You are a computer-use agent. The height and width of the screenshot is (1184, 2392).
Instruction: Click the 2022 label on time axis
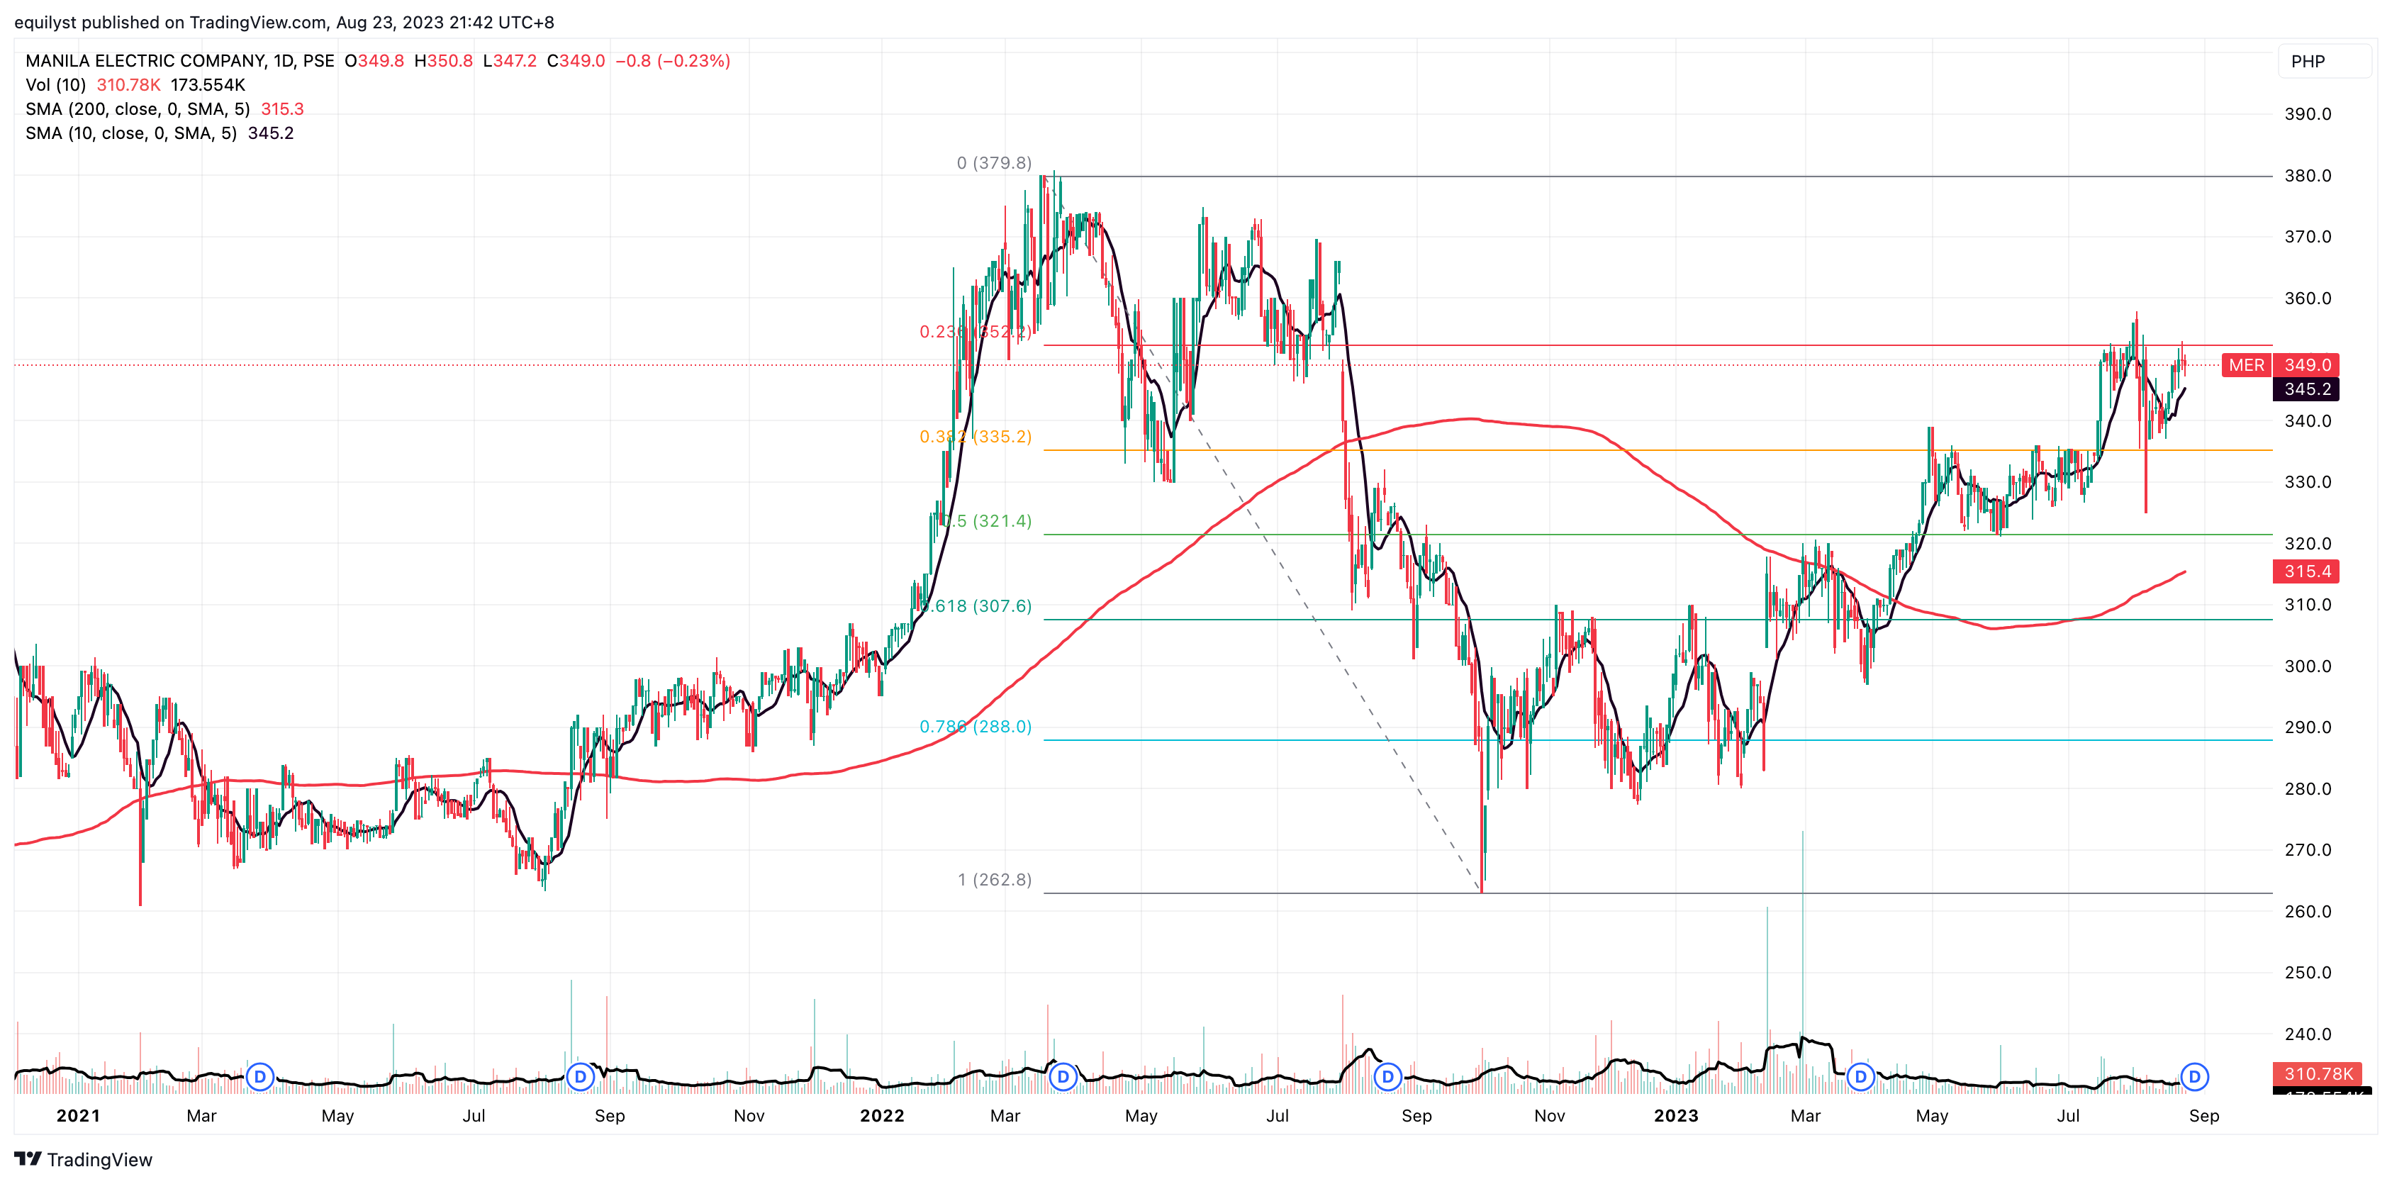pos(882,1115)
